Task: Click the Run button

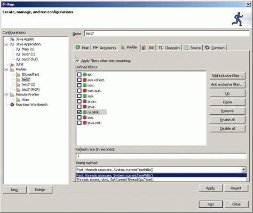Action: click(x=211, y=204)
